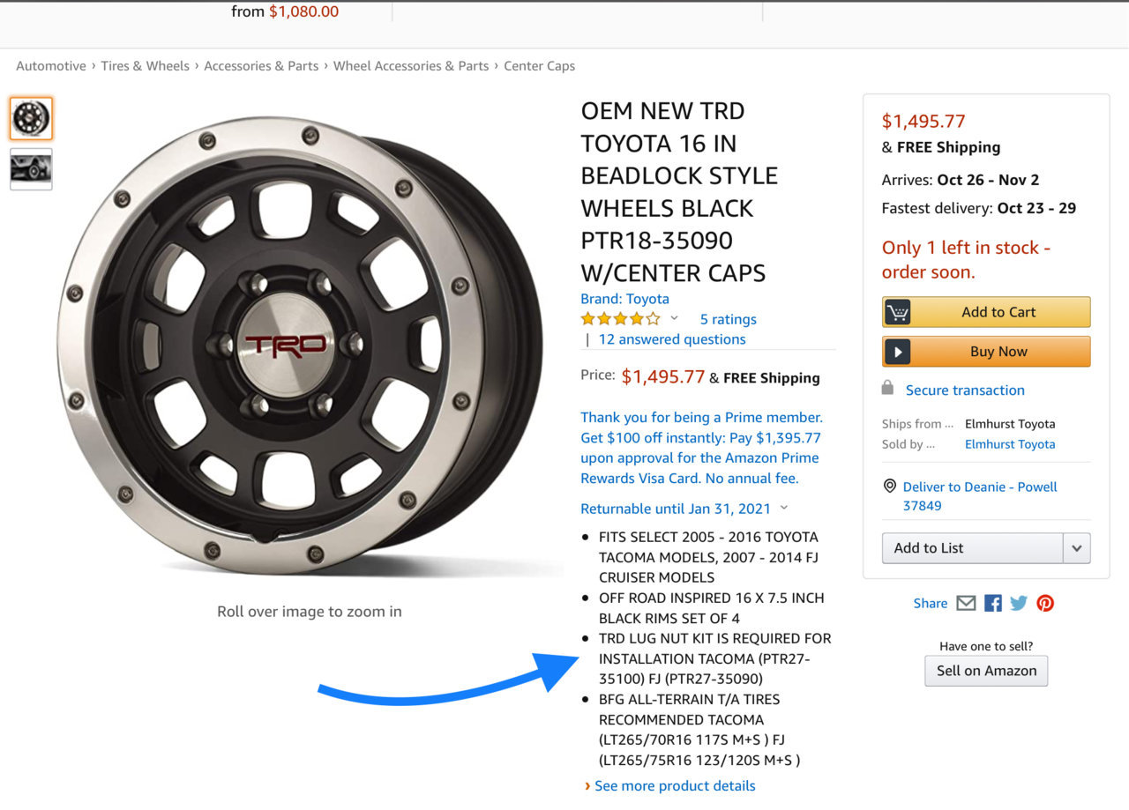
Task: Open Elmhurst Toyota seller link
Action: coord(1010,444)
